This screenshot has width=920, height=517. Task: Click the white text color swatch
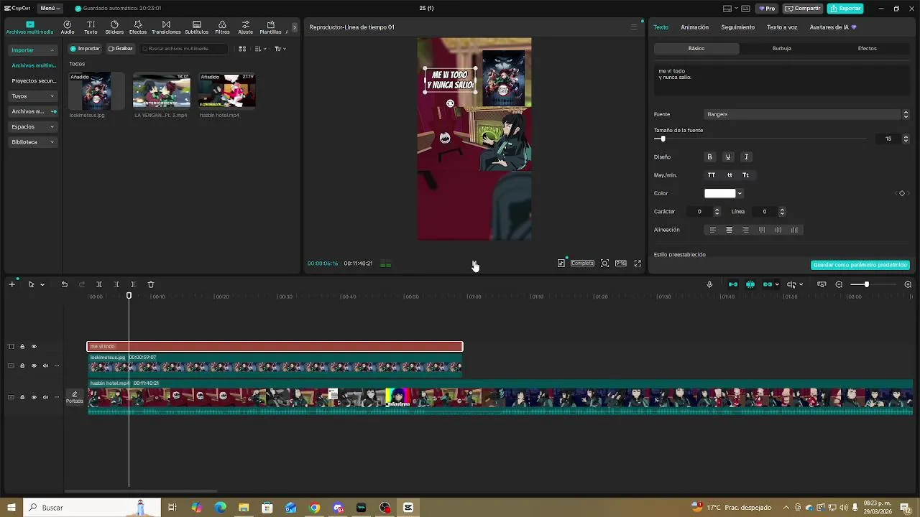click(720, 193)
